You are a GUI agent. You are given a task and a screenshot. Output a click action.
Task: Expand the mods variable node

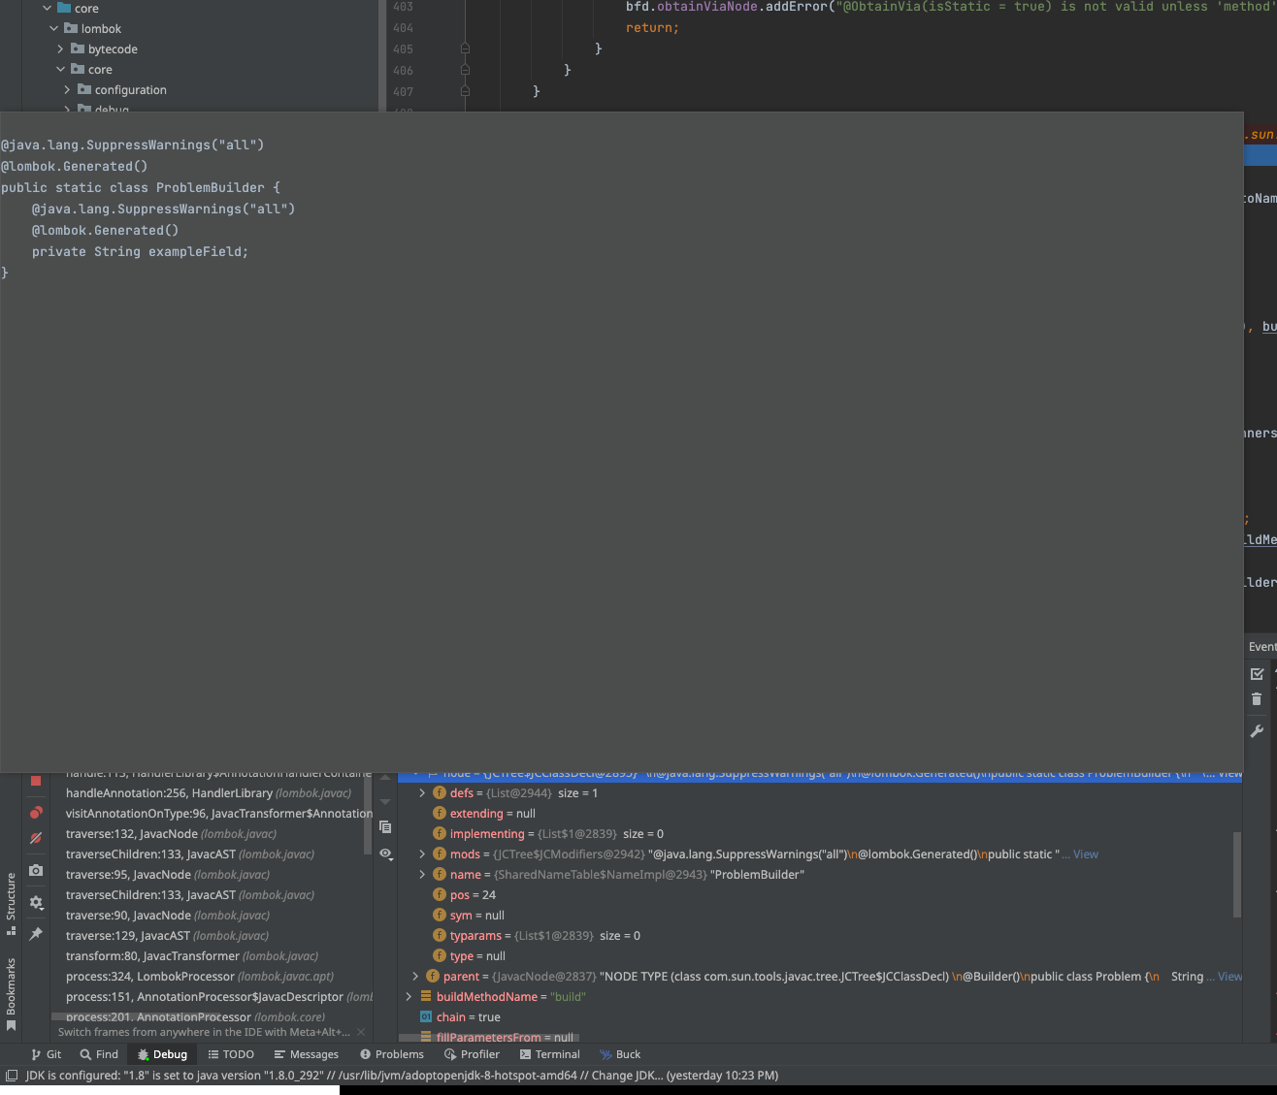point(422,854)
